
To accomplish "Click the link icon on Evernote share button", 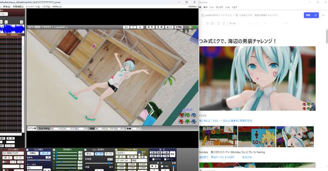I will pos(316,15).
